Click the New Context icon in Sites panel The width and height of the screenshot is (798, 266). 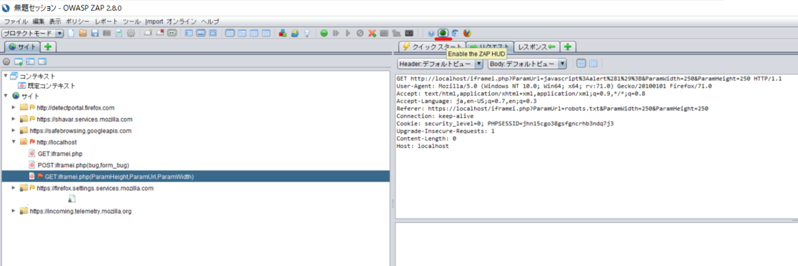(19, 62)
